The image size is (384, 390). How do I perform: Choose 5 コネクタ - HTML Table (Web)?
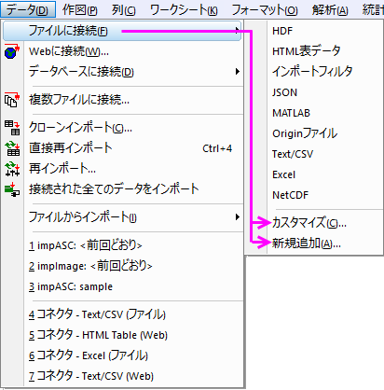122,335
